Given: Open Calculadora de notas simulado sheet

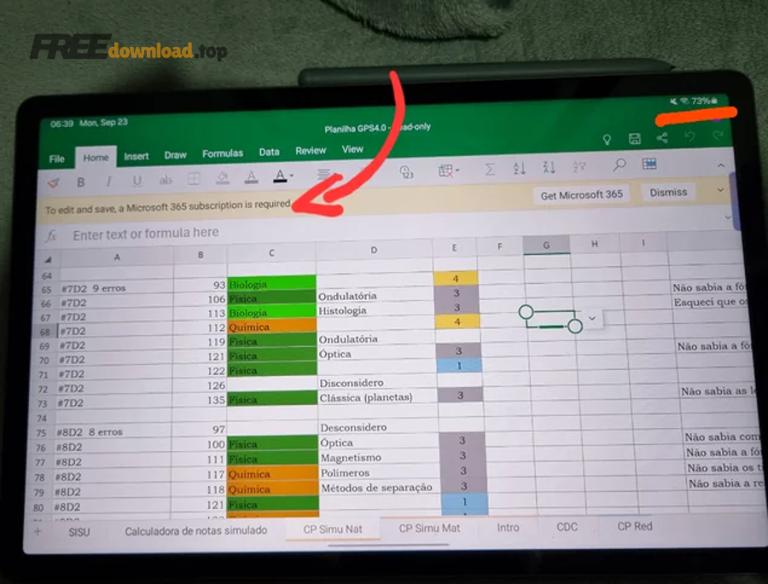Looking at the screenshot, I should pyautogui.click(x=196, y=530).
